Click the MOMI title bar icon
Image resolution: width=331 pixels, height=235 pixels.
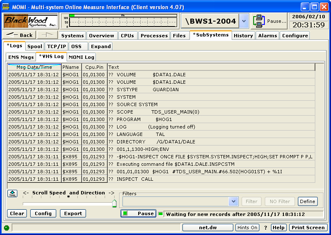(6, 6)
